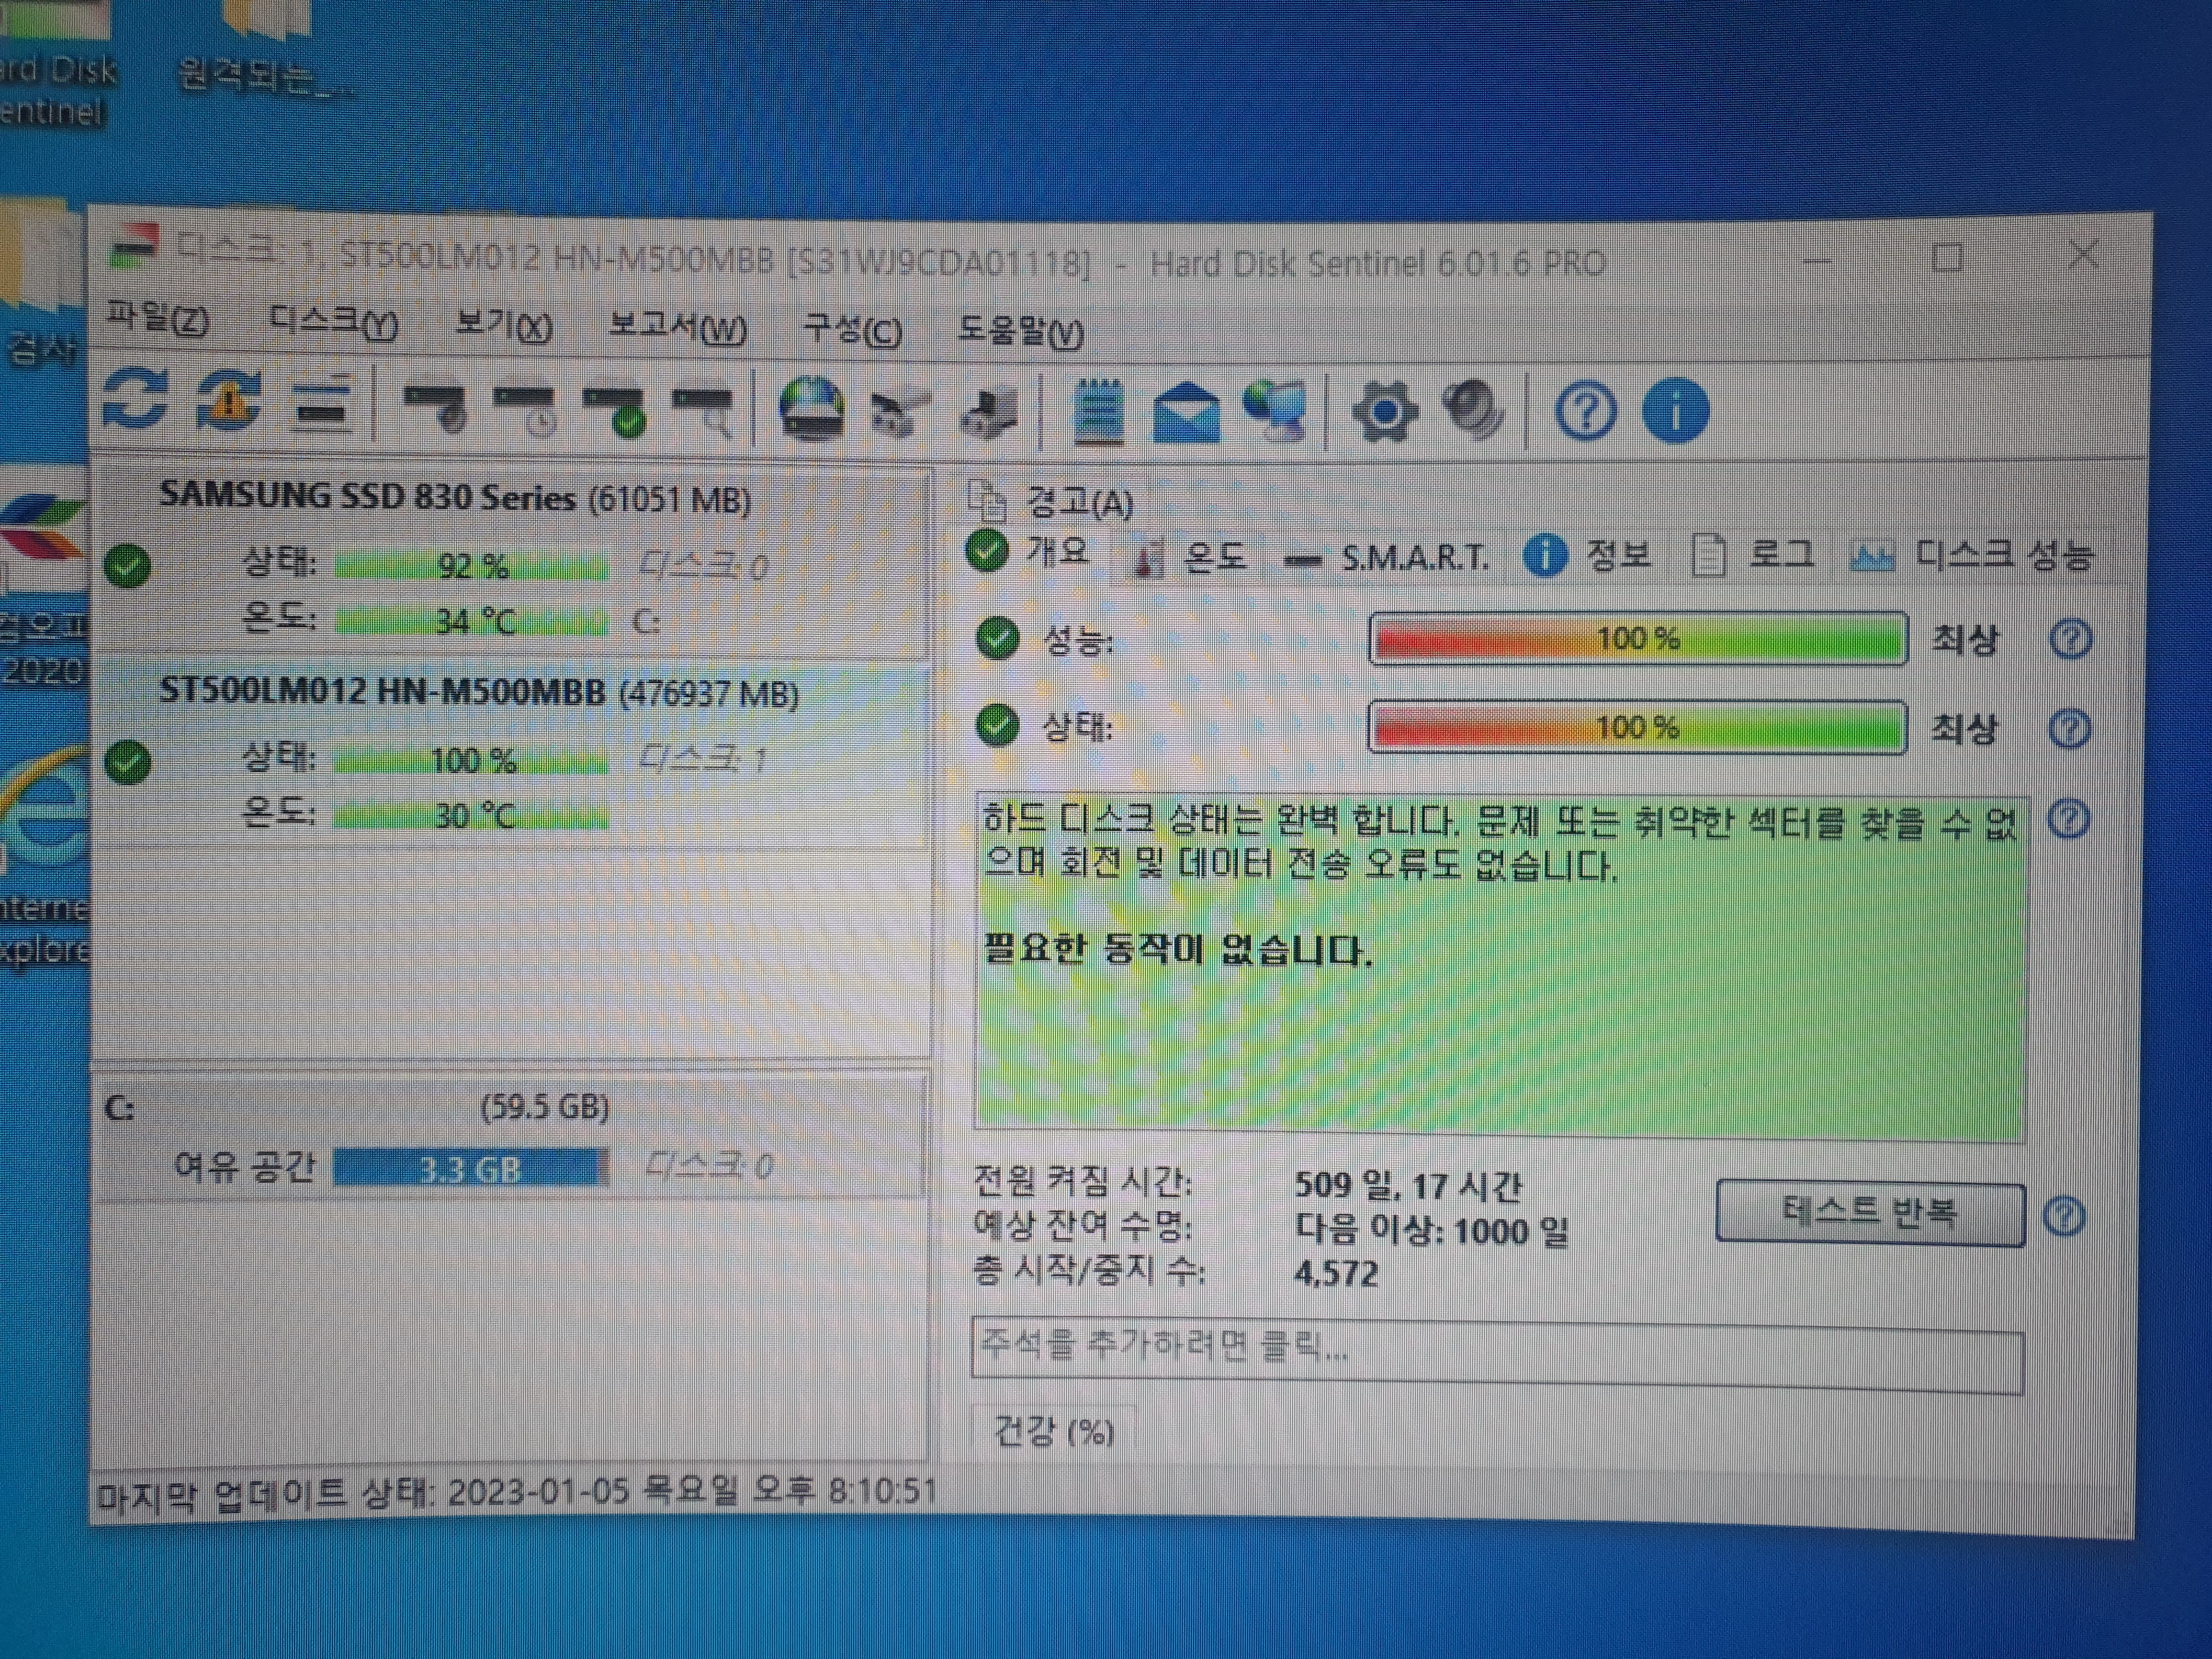Click the 상태 100% bar in overview
The width and height of the screenshot is (2212, 1659).
[x=1637, y=727]
